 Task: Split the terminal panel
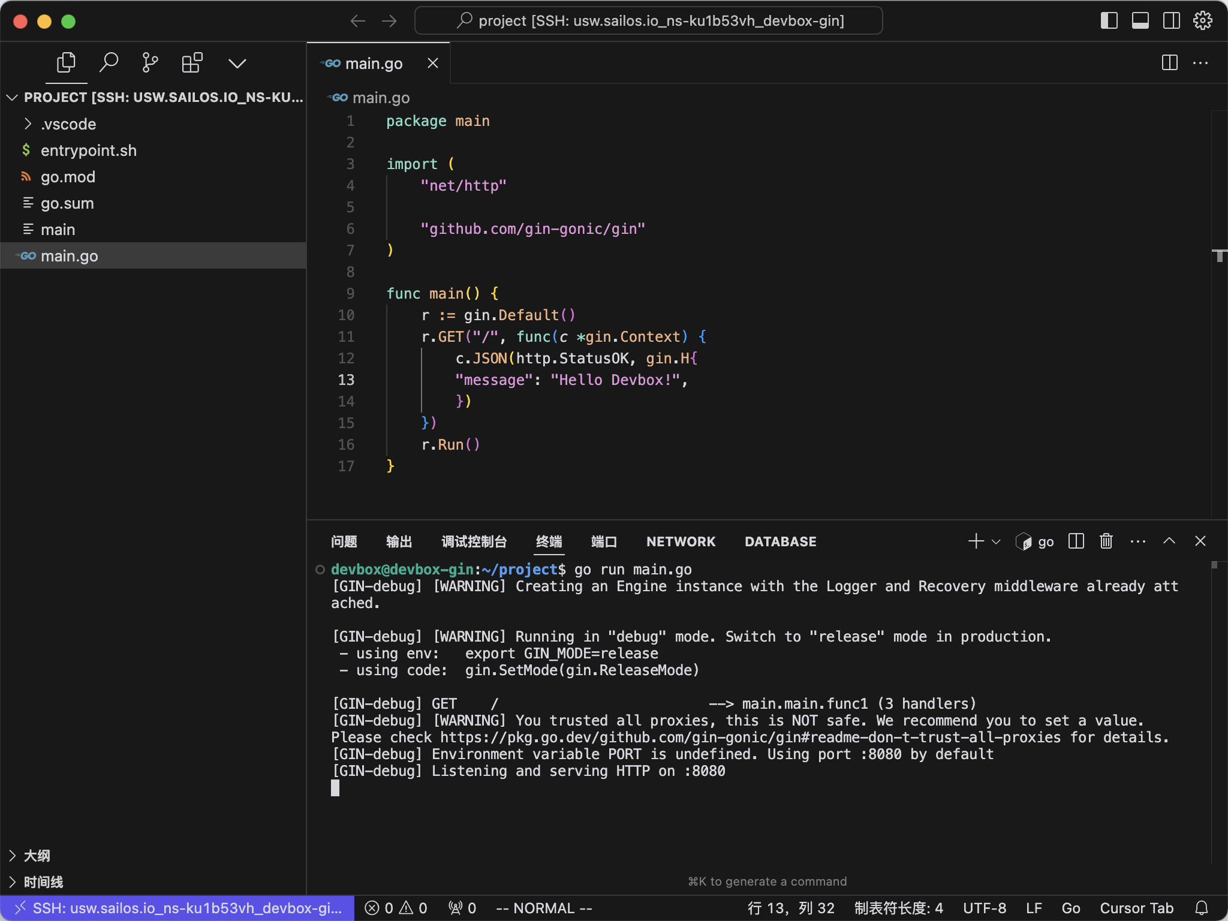pos(1076,541)
